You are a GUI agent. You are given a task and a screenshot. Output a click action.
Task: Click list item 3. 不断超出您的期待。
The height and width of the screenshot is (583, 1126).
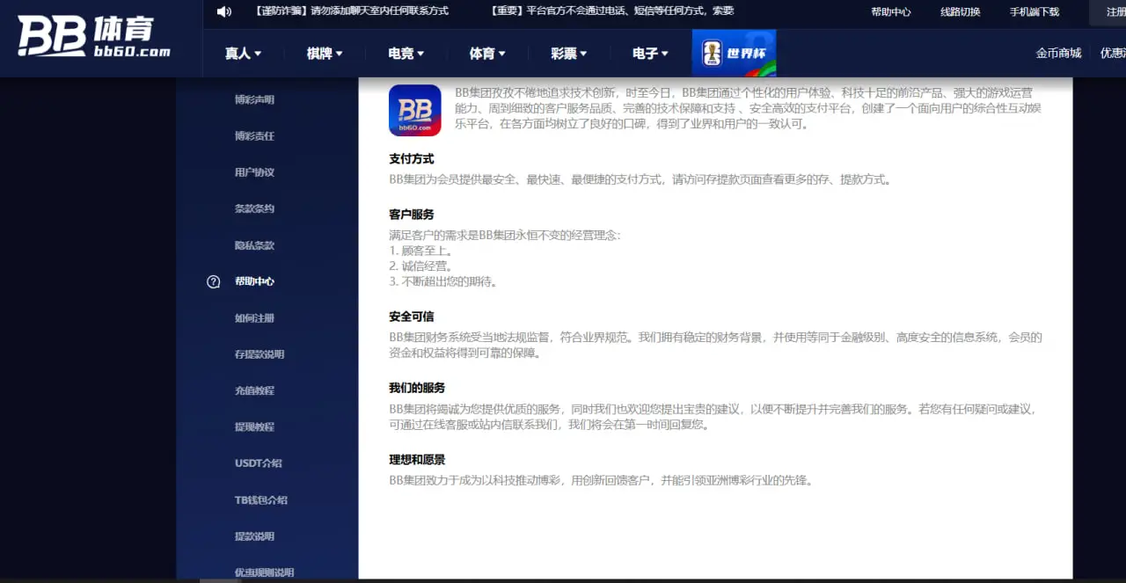[x=443, y=282]
